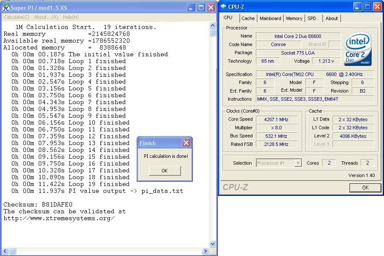Switch to the Cache tab

(248, 18)
